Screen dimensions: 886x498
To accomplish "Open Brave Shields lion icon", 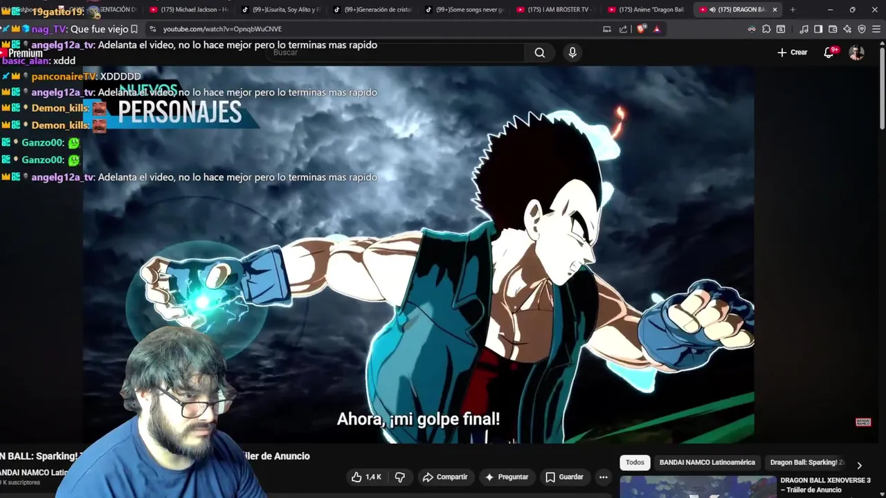I will [641, 29].
